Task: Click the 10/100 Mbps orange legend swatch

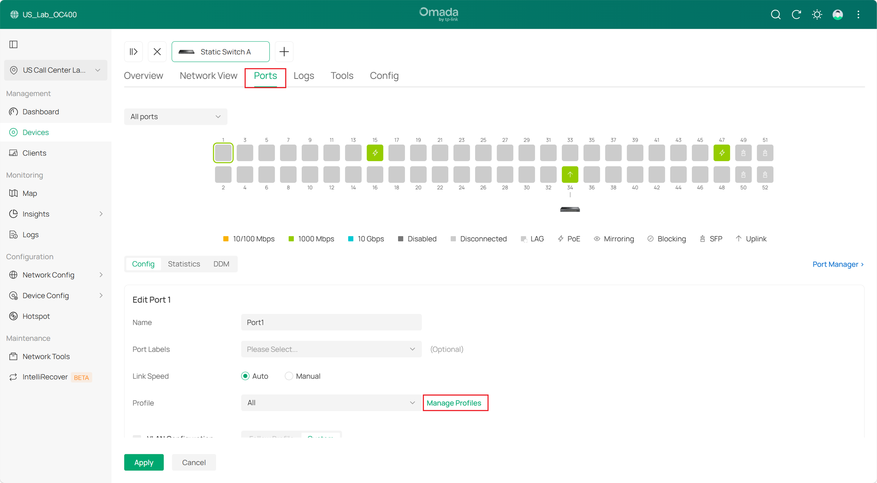Action: click(226, 239)
